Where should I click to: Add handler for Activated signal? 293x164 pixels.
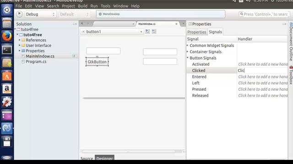[262, 64]
